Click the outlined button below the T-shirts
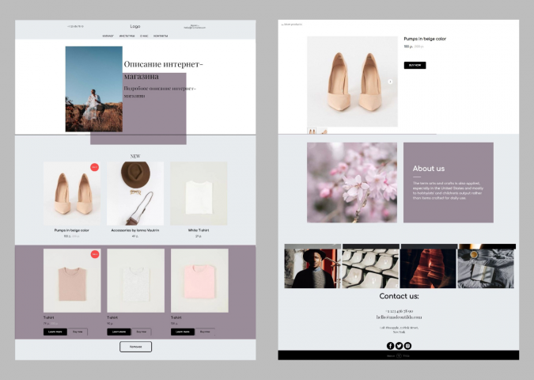Viewport: 534px width, 380px height. [135, 347]
